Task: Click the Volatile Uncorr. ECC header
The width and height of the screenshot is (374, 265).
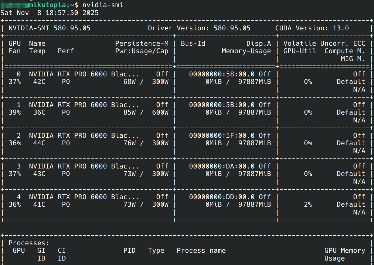Action: (x=324, y=44)
